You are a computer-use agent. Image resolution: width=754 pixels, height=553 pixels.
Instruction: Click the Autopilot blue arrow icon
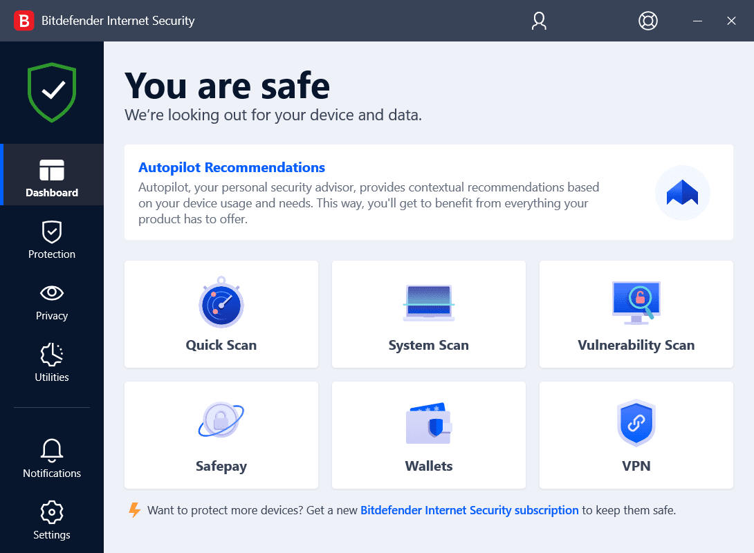[682, 193]
